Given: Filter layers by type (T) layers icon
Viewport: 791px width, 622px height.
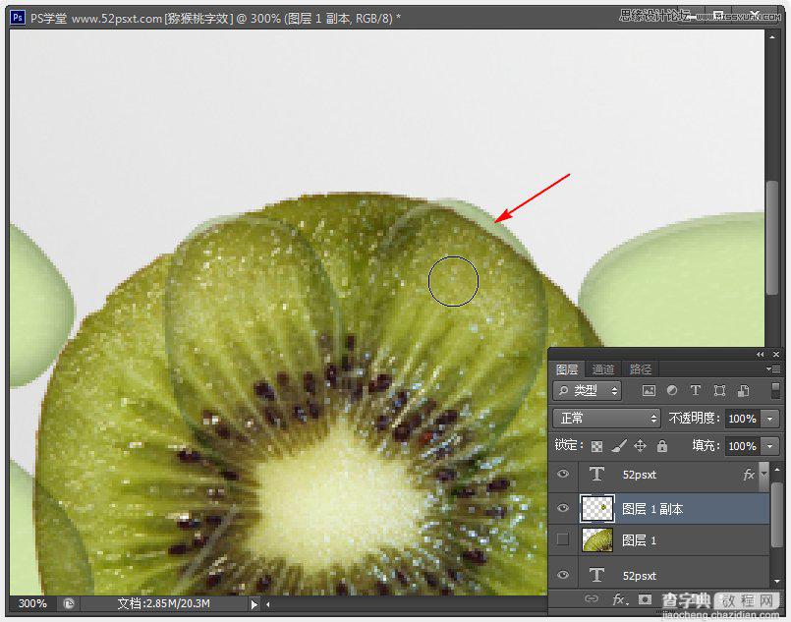Looking at the screenshot, I should (696, 390).
